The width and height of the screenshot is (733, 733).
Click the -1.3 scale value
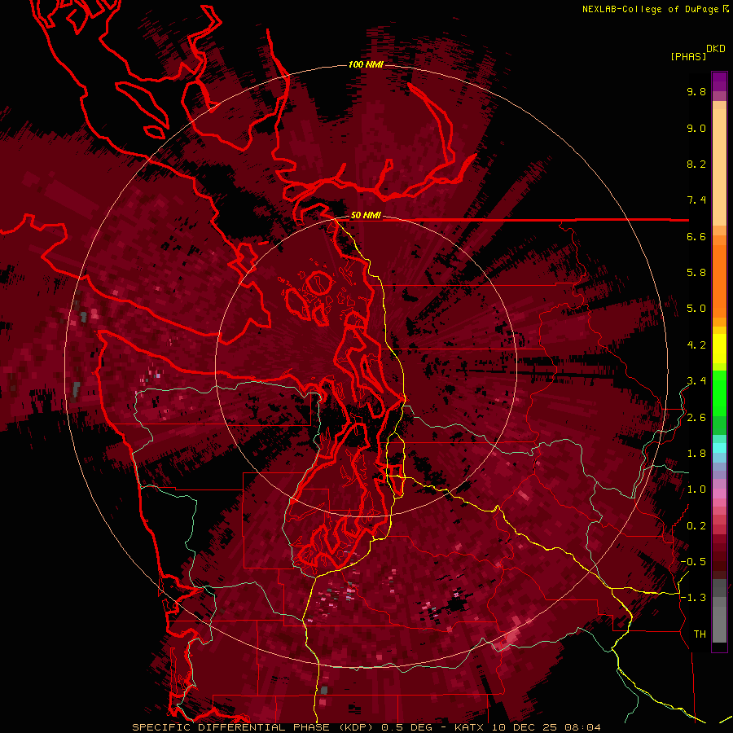click(x=693, y=598)
